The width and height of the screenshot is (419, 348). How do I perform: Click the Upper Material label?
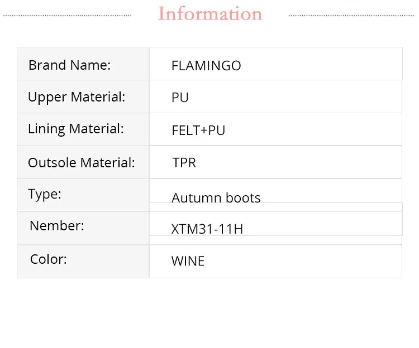pos(77,97)
